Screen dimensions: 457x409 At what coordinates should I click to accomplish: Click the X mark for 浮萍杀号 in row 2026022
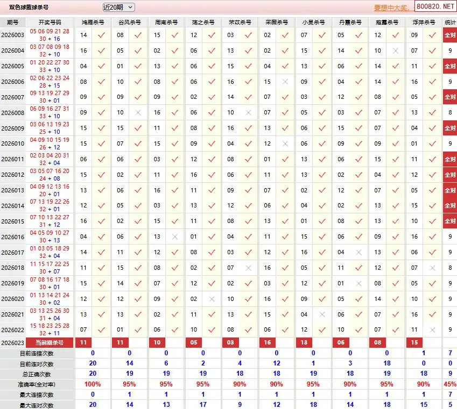tap(432, 330)
